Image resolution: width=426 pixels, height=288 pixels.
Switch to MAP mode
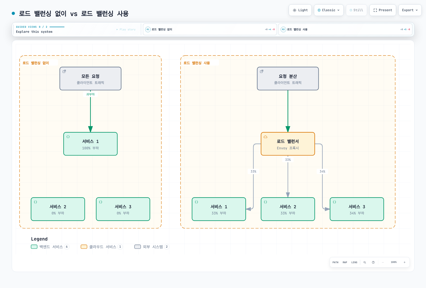345,262
